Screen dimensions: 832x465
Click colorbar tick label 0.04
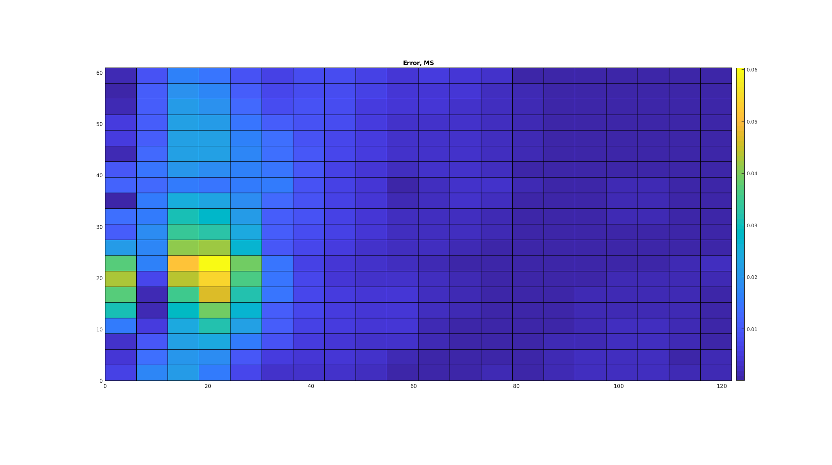752,174
